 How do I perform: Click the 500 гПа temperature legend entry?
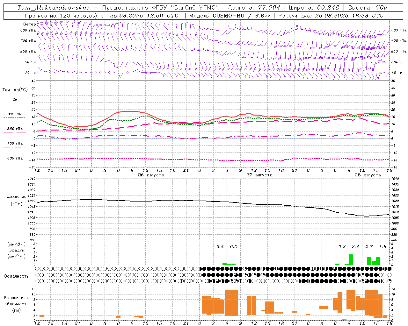pyautogui.click(x=15, y=158)
